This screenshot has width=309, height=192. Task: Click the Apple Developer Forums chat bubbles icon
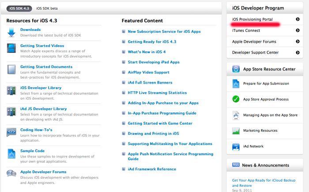(11, 173)
